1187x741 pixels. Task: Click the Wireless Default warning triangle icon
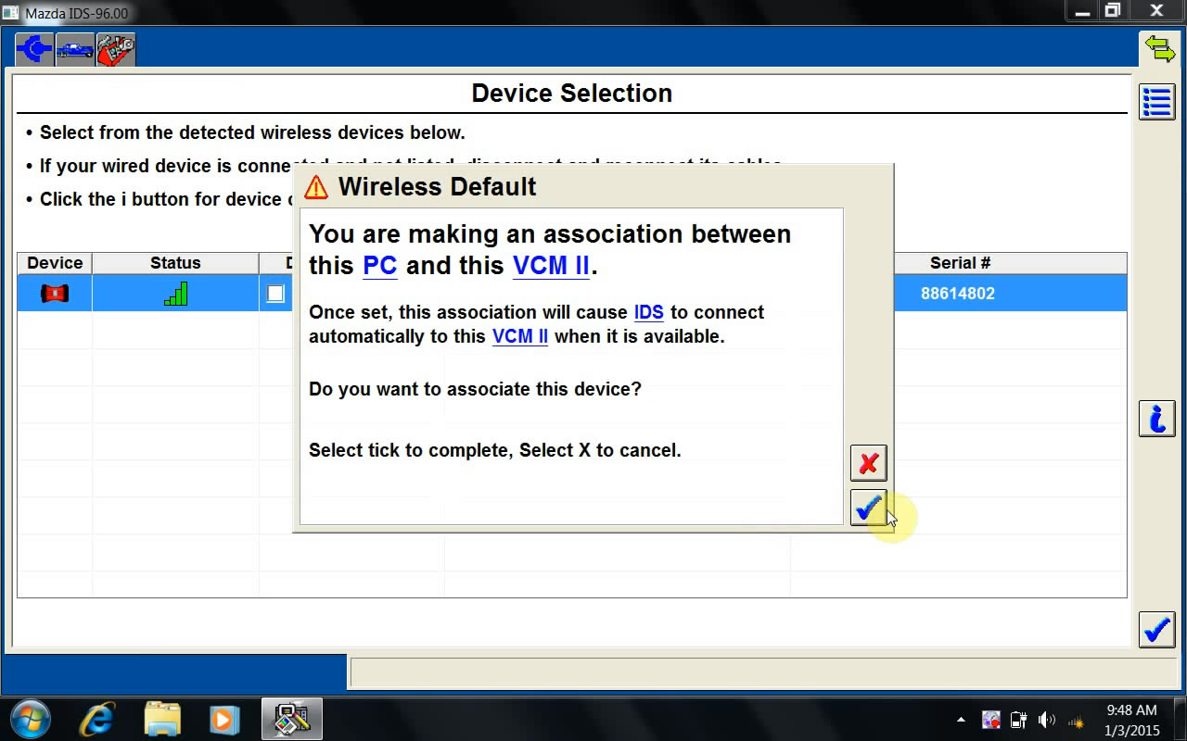tap(316, 187)
